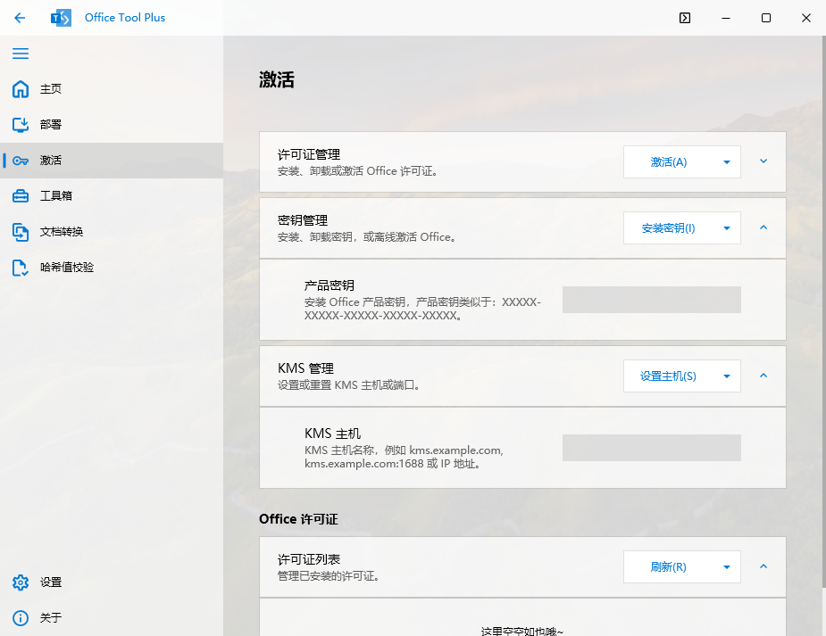
Task: Click the Office Tool Plus logo icon
Action: 61,18
